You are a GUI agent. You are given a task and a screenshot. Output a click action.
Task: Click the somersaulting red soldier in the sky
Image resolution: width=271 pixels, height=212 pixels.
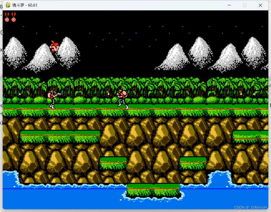click(x=54, y=46)
